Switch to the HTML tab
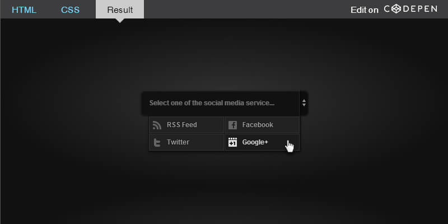The image size is (448, 224). pyautogui.click(x=24, y=10)
